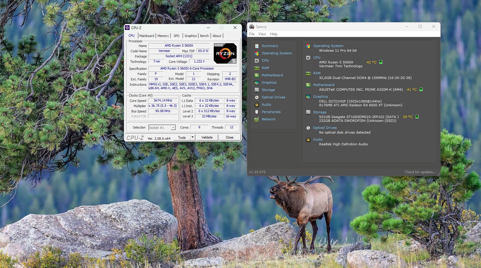Click the Optical Drives disc icon in sidebar
This screenshot has width=481, height=268.
point(257,97)
